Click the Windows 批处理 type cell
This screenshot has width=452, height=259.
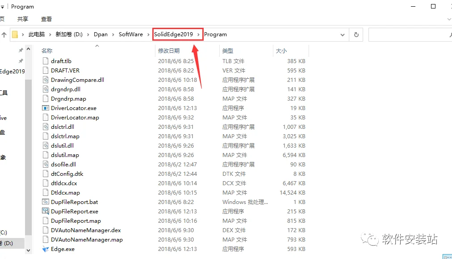(x=245, y=202)
